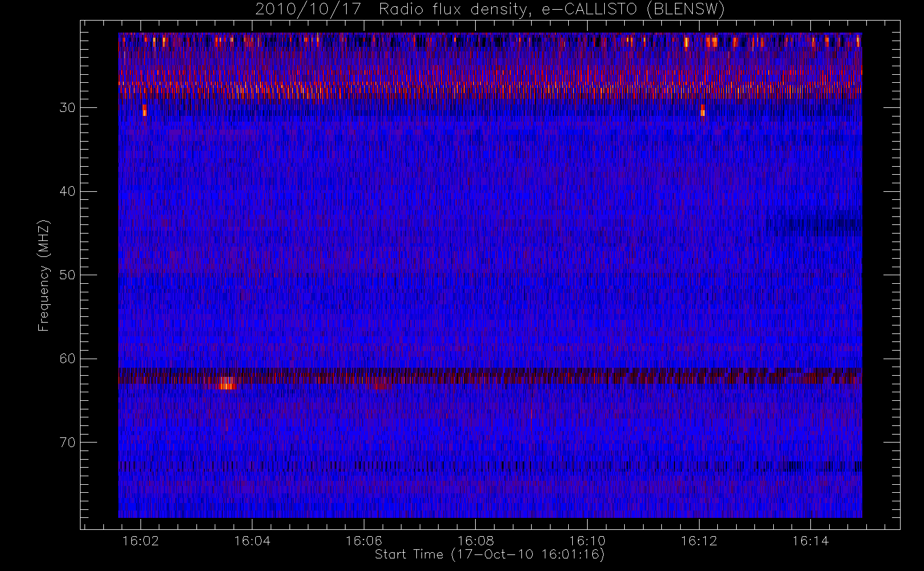Click the 70 frequency tick label
This screenshot has height=571, width=924.
click(67, 442)
